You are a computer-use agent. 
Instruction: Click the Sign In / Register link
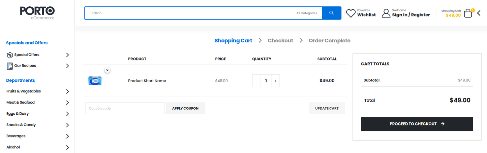click(x=411, y=15)
